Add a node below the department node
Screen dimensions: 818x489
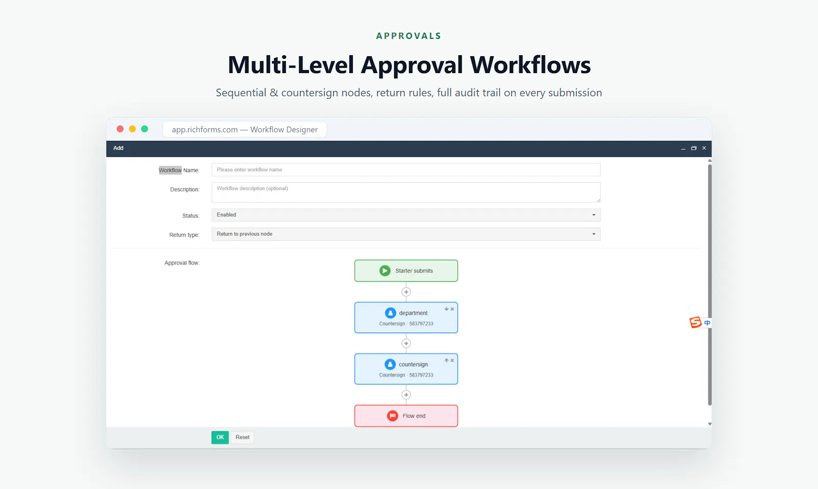click(406, 343)
